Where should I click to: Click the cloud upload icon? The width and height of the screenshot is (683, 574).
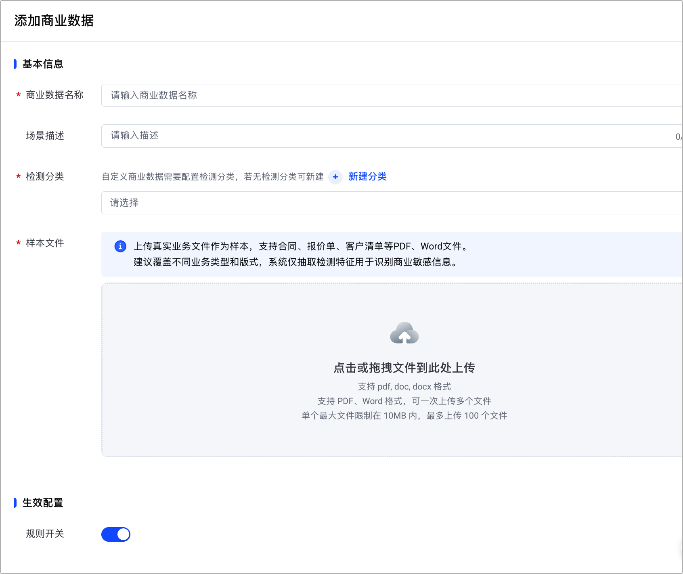[x=404, y=333]
